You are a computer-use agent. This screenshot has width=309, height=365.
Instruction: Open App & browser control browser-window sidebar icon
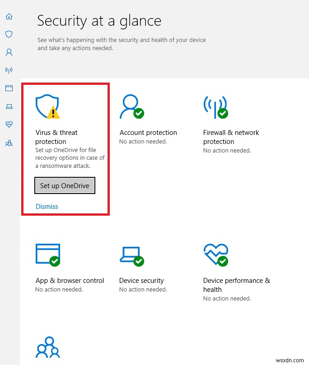click(9, 88)
